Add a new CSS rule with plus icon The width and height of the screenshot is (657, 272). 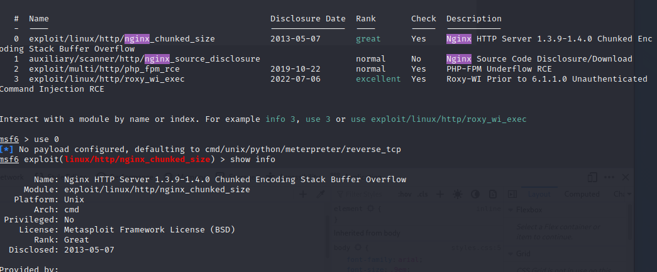pyautogui.click(x=440, y=194)
